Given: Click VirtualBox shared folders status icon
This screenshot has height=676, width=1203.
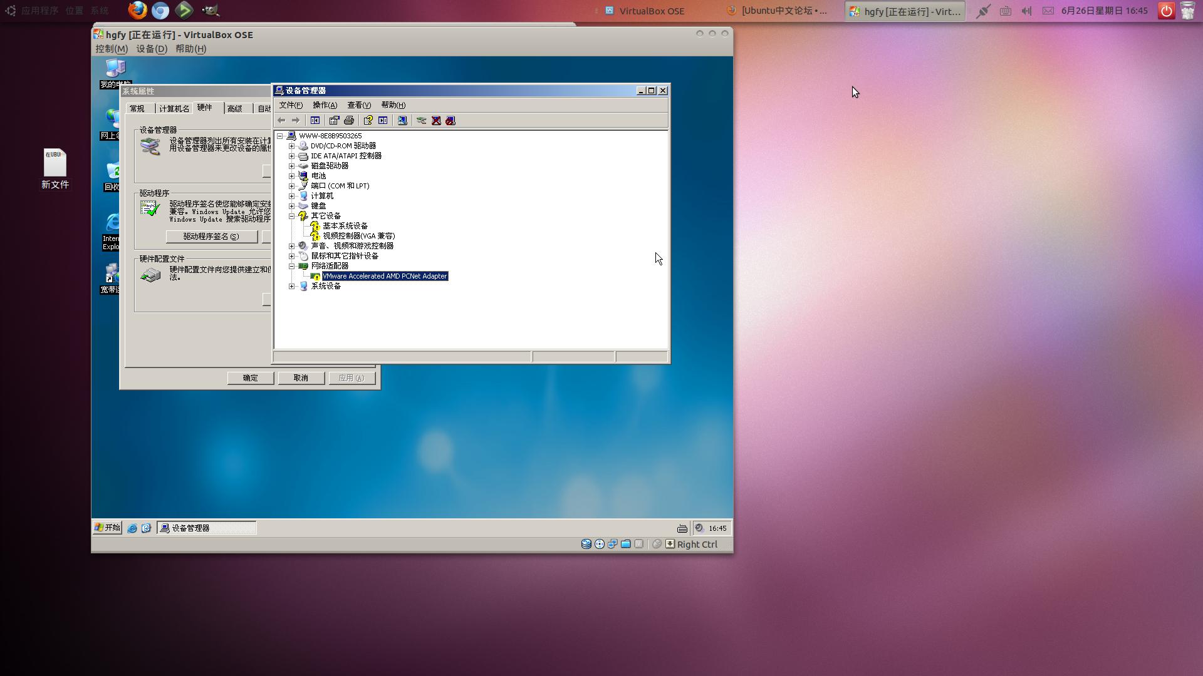Looking at the screenshot, I should pos(625,544).
